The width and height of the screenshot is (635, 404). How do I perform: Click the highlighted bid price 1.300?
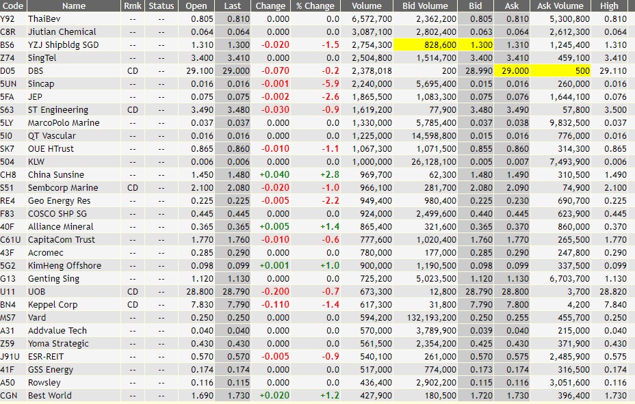pos(476,45)
